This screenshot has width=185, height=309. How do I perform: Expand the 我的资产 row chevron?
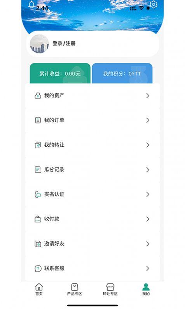click(x=148, y=95)
